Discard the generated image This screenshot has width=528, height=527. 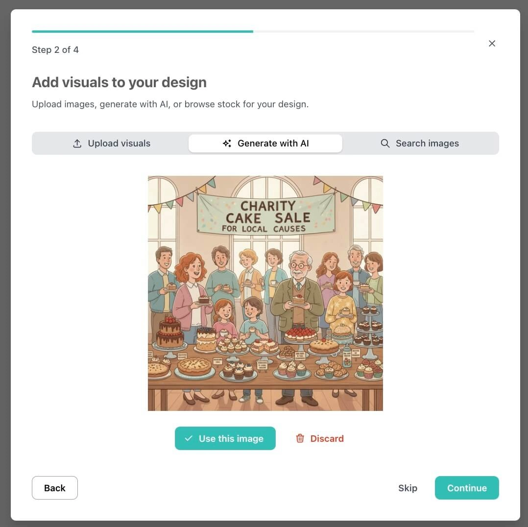pyautogui.click(x=319, y=438)
